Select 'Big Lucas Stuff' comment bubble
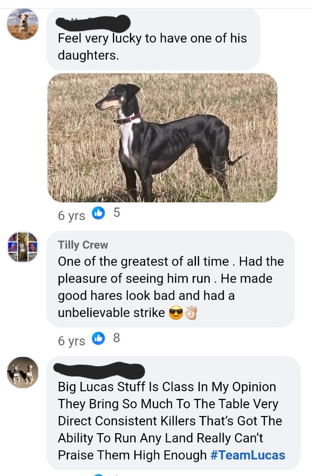Viewport: 312px width, 476px height. pos(174,413)
